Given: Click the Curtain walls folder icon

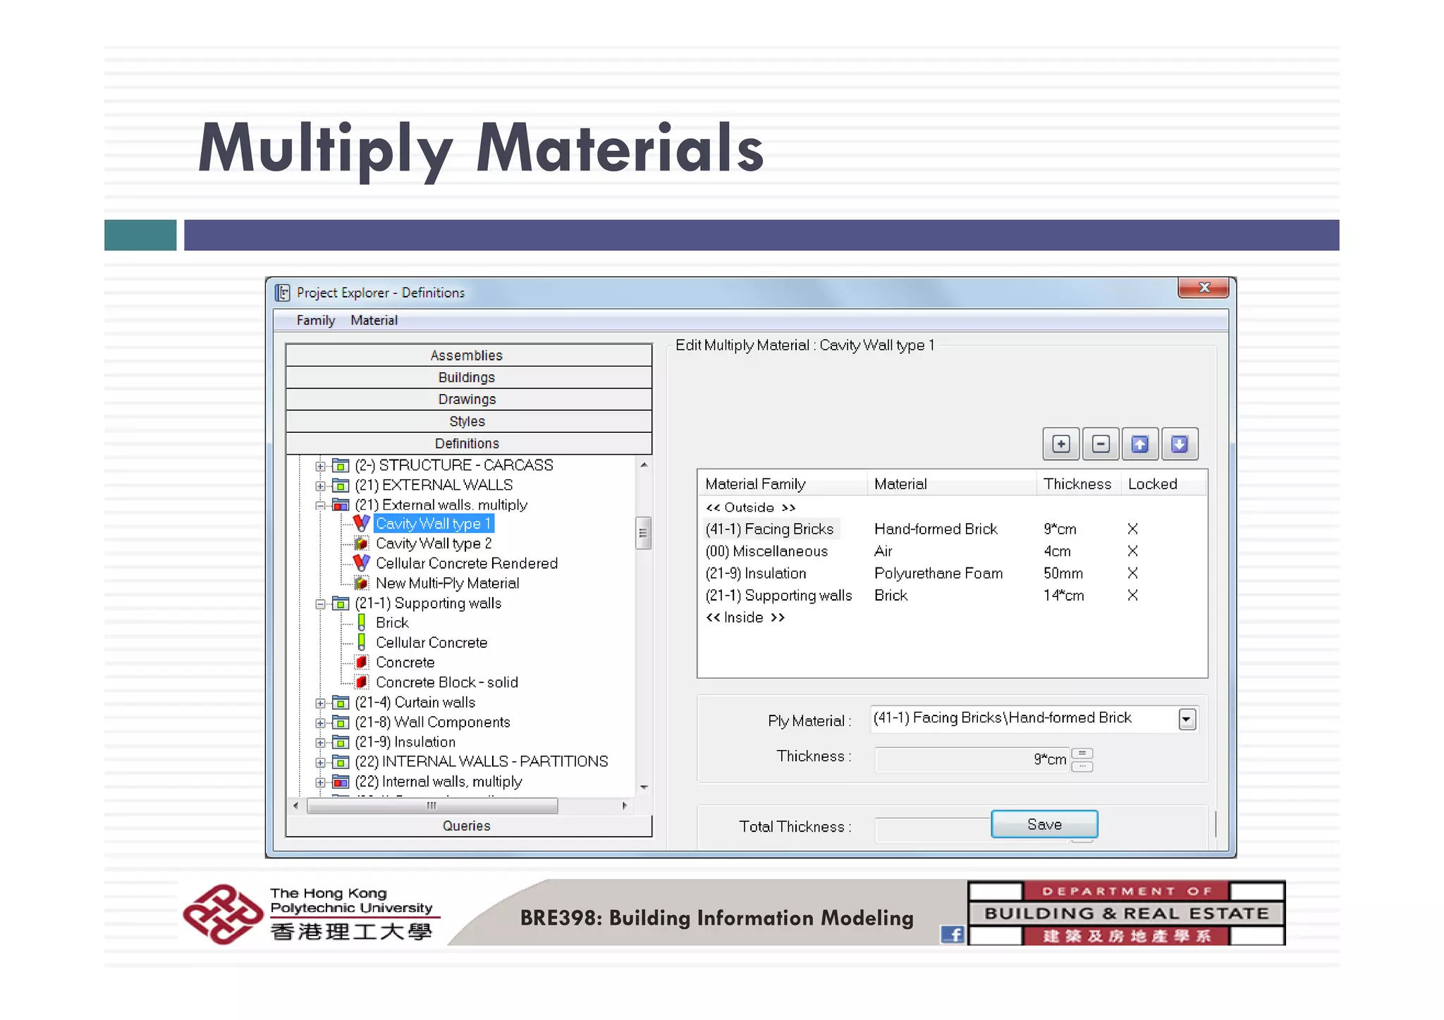Looking at the screenshot, I should 341,702.
